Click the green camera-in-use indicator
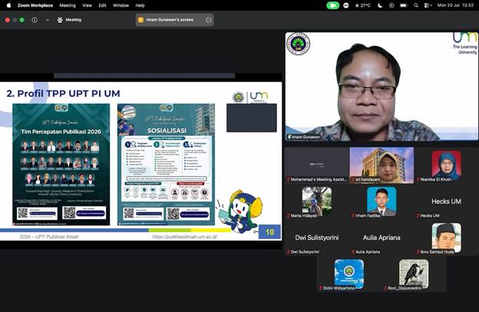 tap(332, 5)
